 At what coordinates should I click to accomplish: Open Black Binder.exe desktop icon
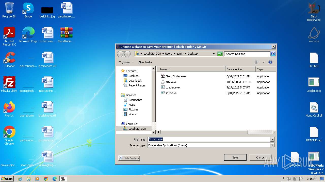[314, 12]
